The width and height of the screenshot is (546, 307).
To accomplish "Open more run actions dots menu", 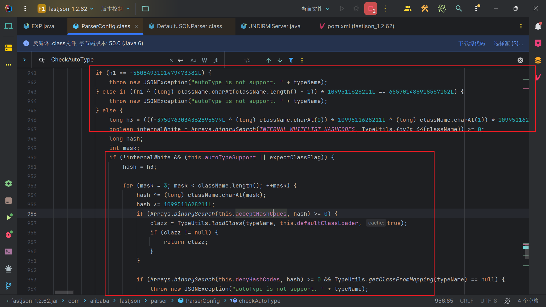I will click(x=385, y=9).
